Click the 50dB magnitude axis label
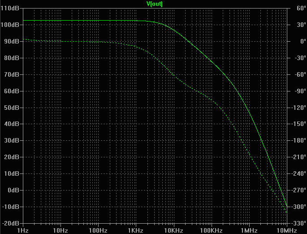Viewport: 307px width, 234px height. (x=12, y=108)
